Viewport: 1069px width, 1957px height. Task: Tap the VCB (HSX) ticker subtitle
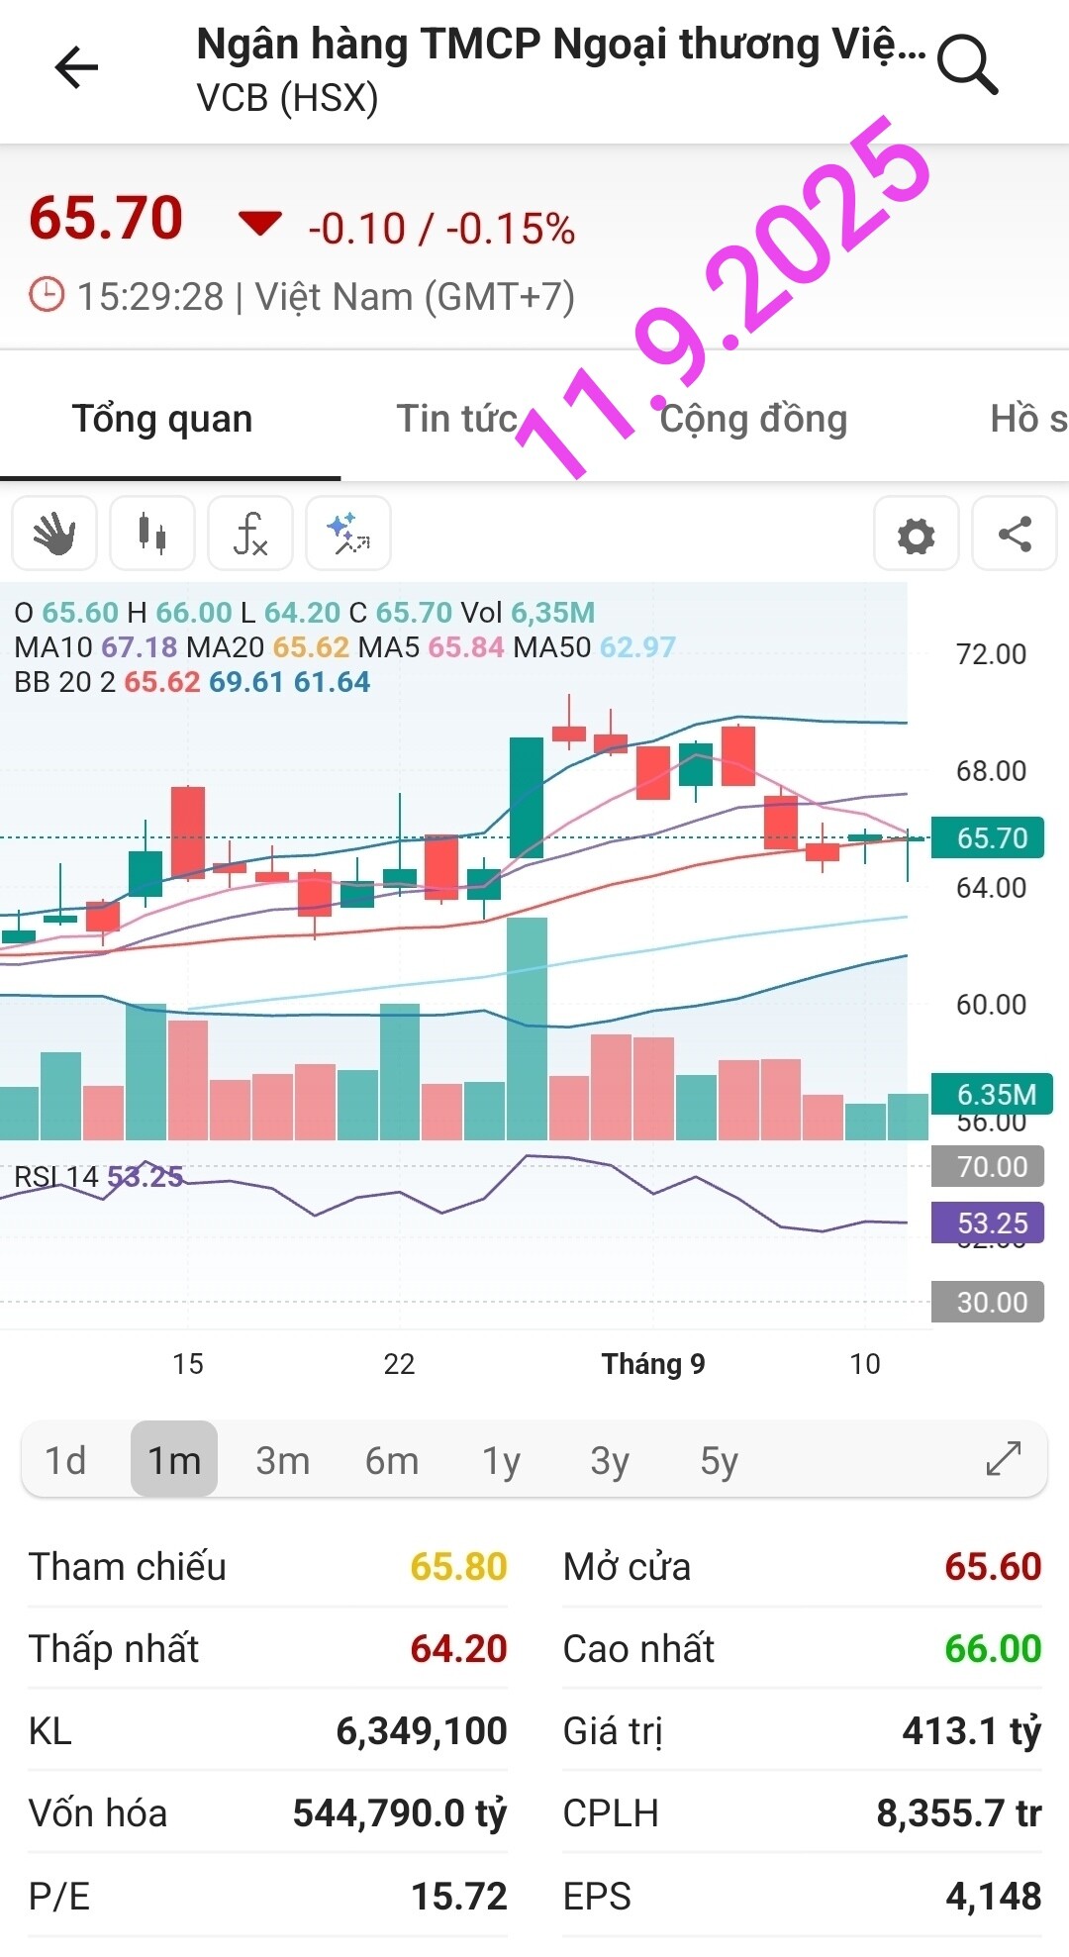[x=287, y=98]
